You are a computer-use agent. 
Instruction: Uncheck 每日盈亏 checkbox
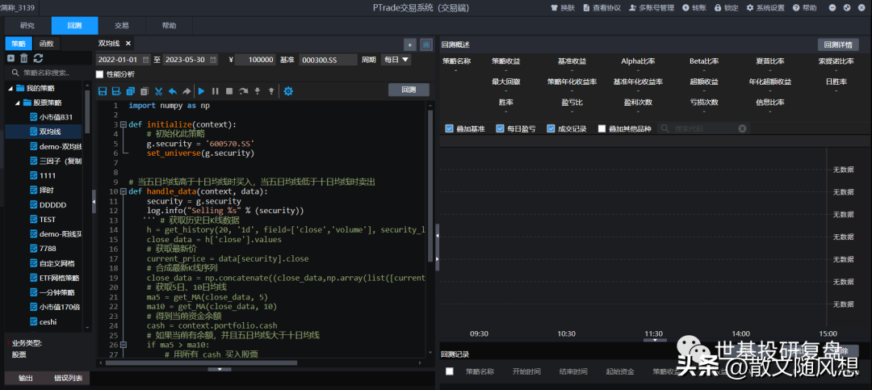click(x=500, y=128)
